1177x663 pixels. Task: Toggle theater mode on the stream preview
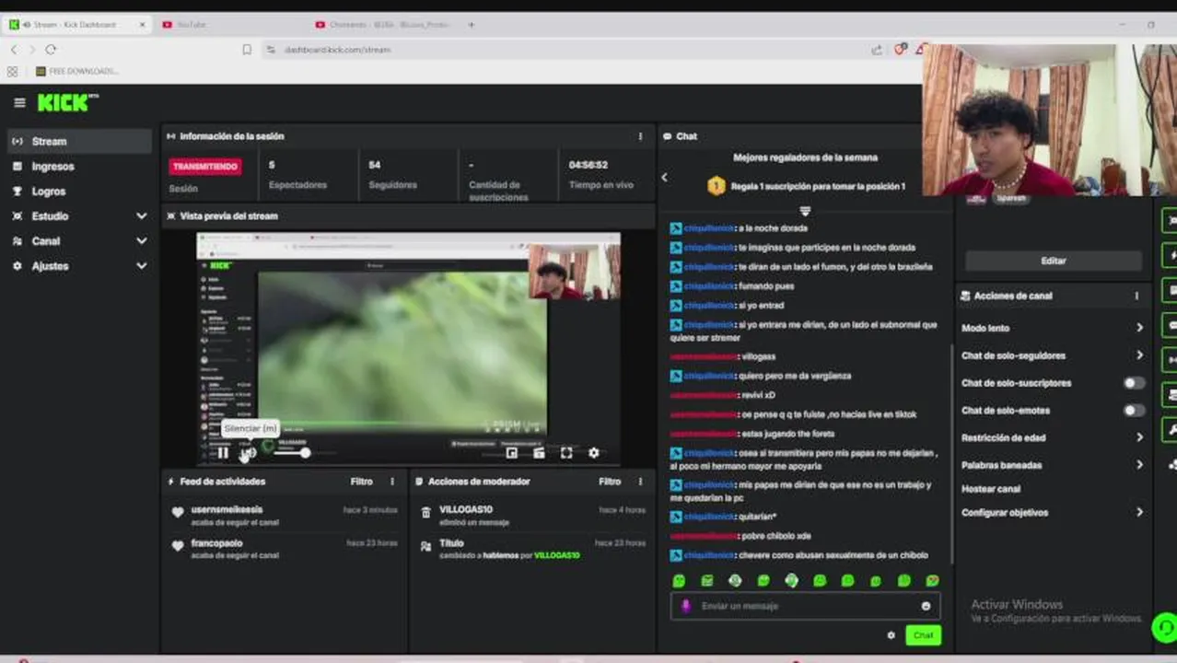539,452
